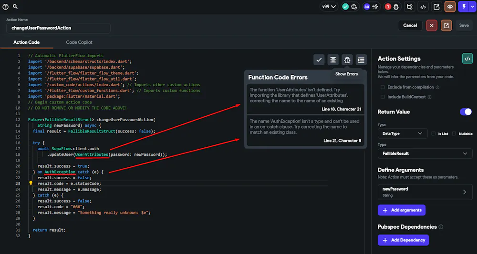Click the info icon beside Exclude from compilation

(x=437, y=87)
